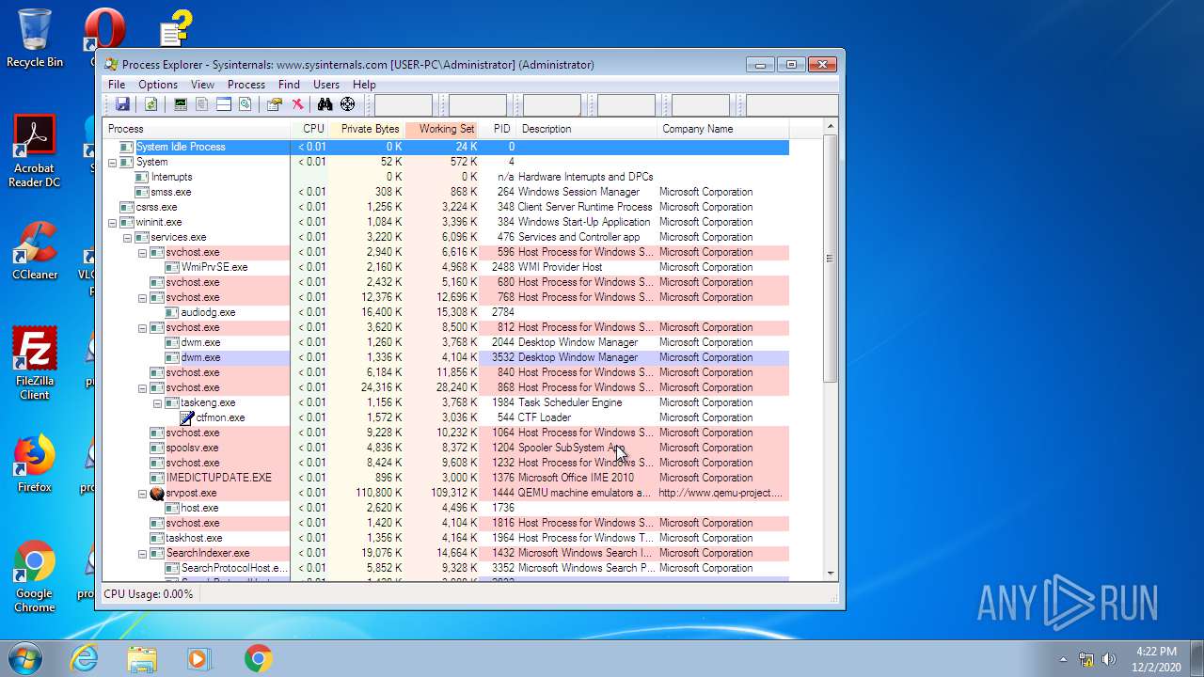Click the srvpost.exe process icon
The image size is (1204, 677).
pos(157,493)
